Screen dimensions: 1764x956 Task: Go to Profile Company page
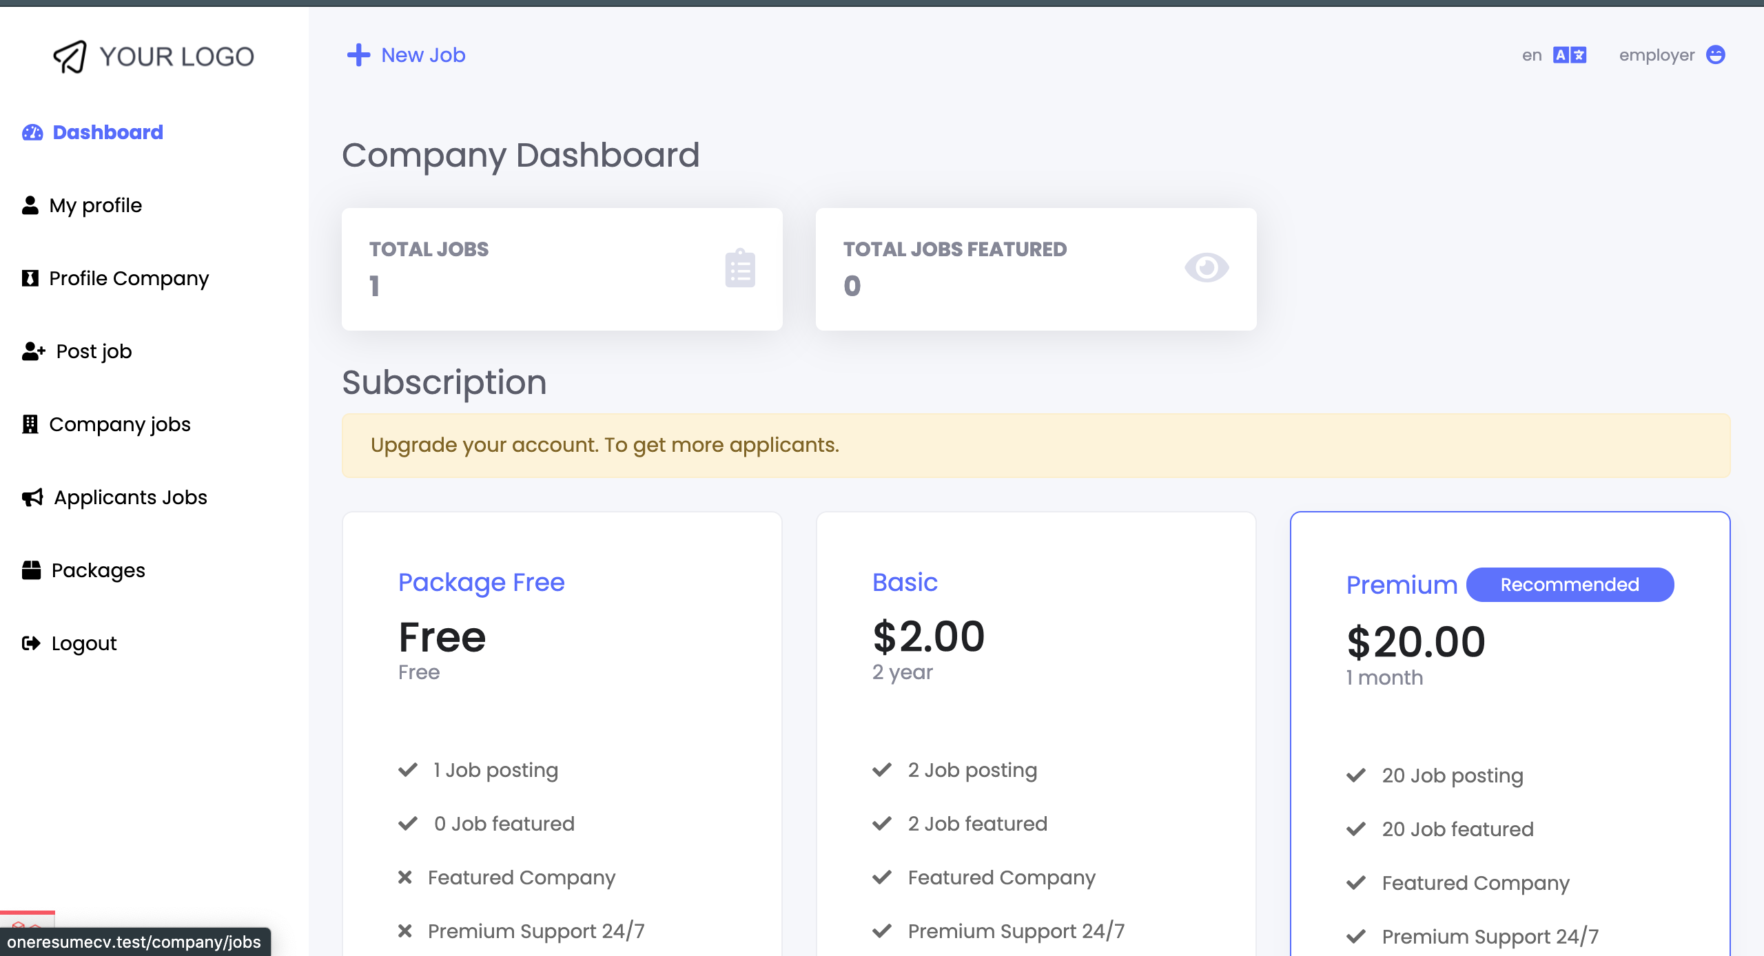click(x=128, y=278)
